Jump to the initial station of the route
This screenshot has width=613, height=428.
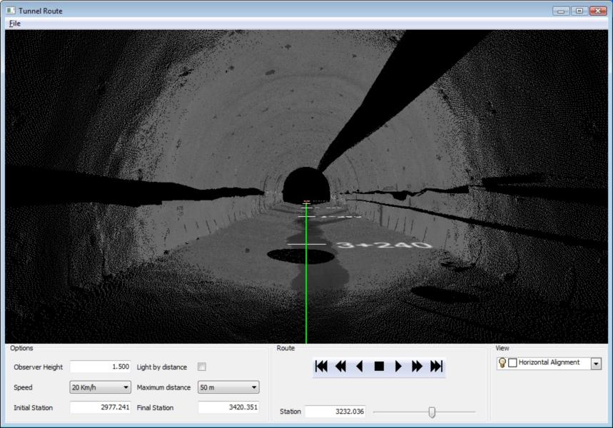[x=322, y=366]
